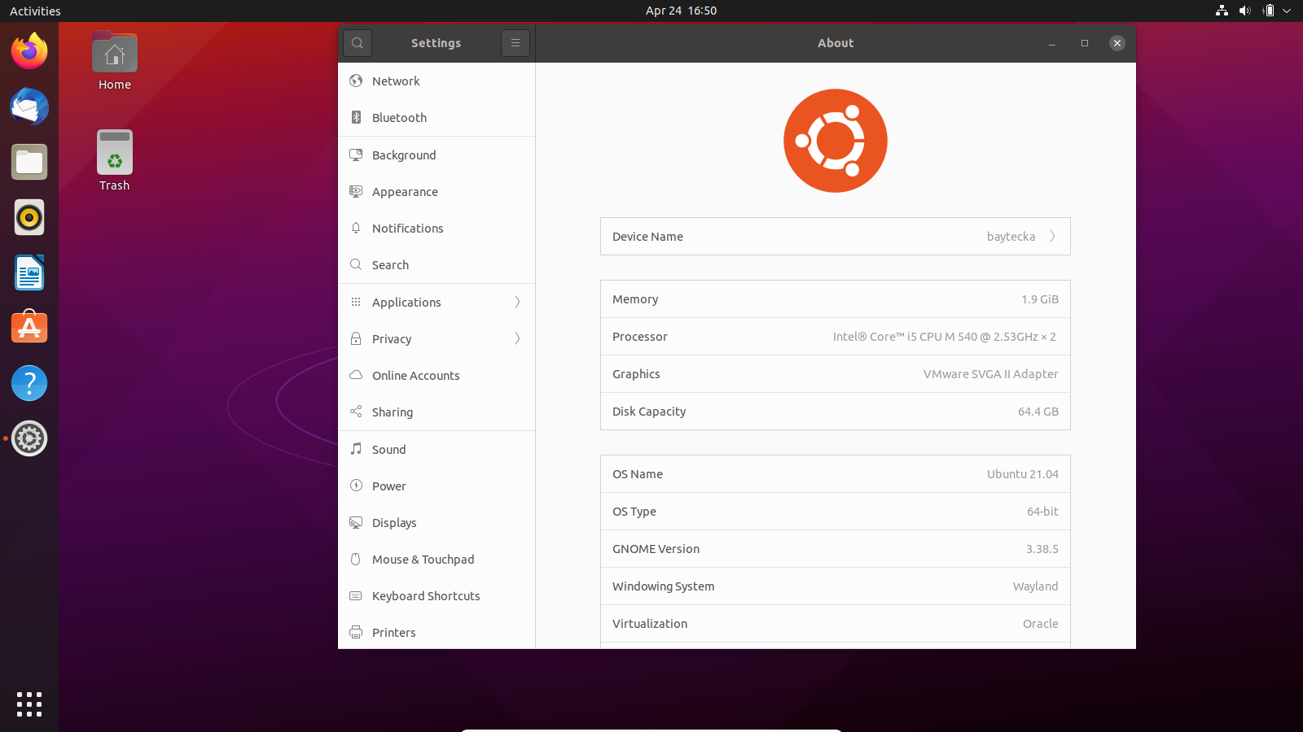This screenshot has height=732, width=1303.
Task: Click the Settings title in sidebar header
Action: click(x=436, y=43)
